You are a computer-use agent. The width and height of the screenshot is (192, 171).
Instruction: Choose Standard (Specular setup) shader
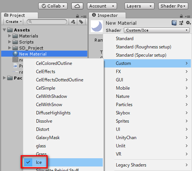(147, 55)
